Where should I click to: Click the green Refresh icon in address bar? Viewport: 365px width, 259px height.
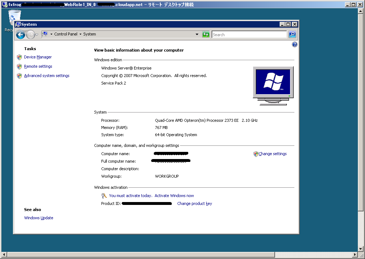(206, 34)
